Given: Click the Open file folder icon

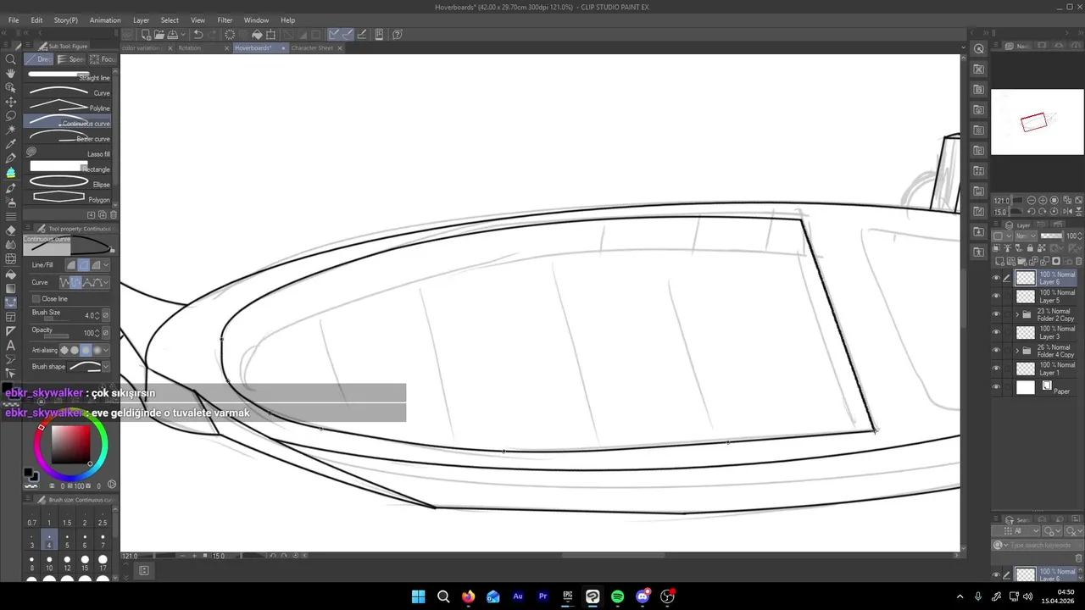Looking at the screenshot, I should pos(159,35).
